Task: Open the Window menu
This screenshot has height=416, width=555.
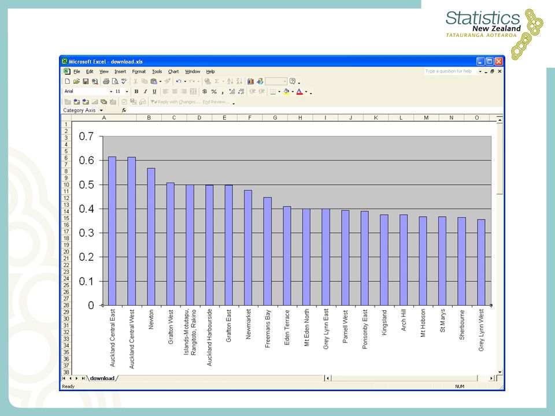Action: coord(193,72)
